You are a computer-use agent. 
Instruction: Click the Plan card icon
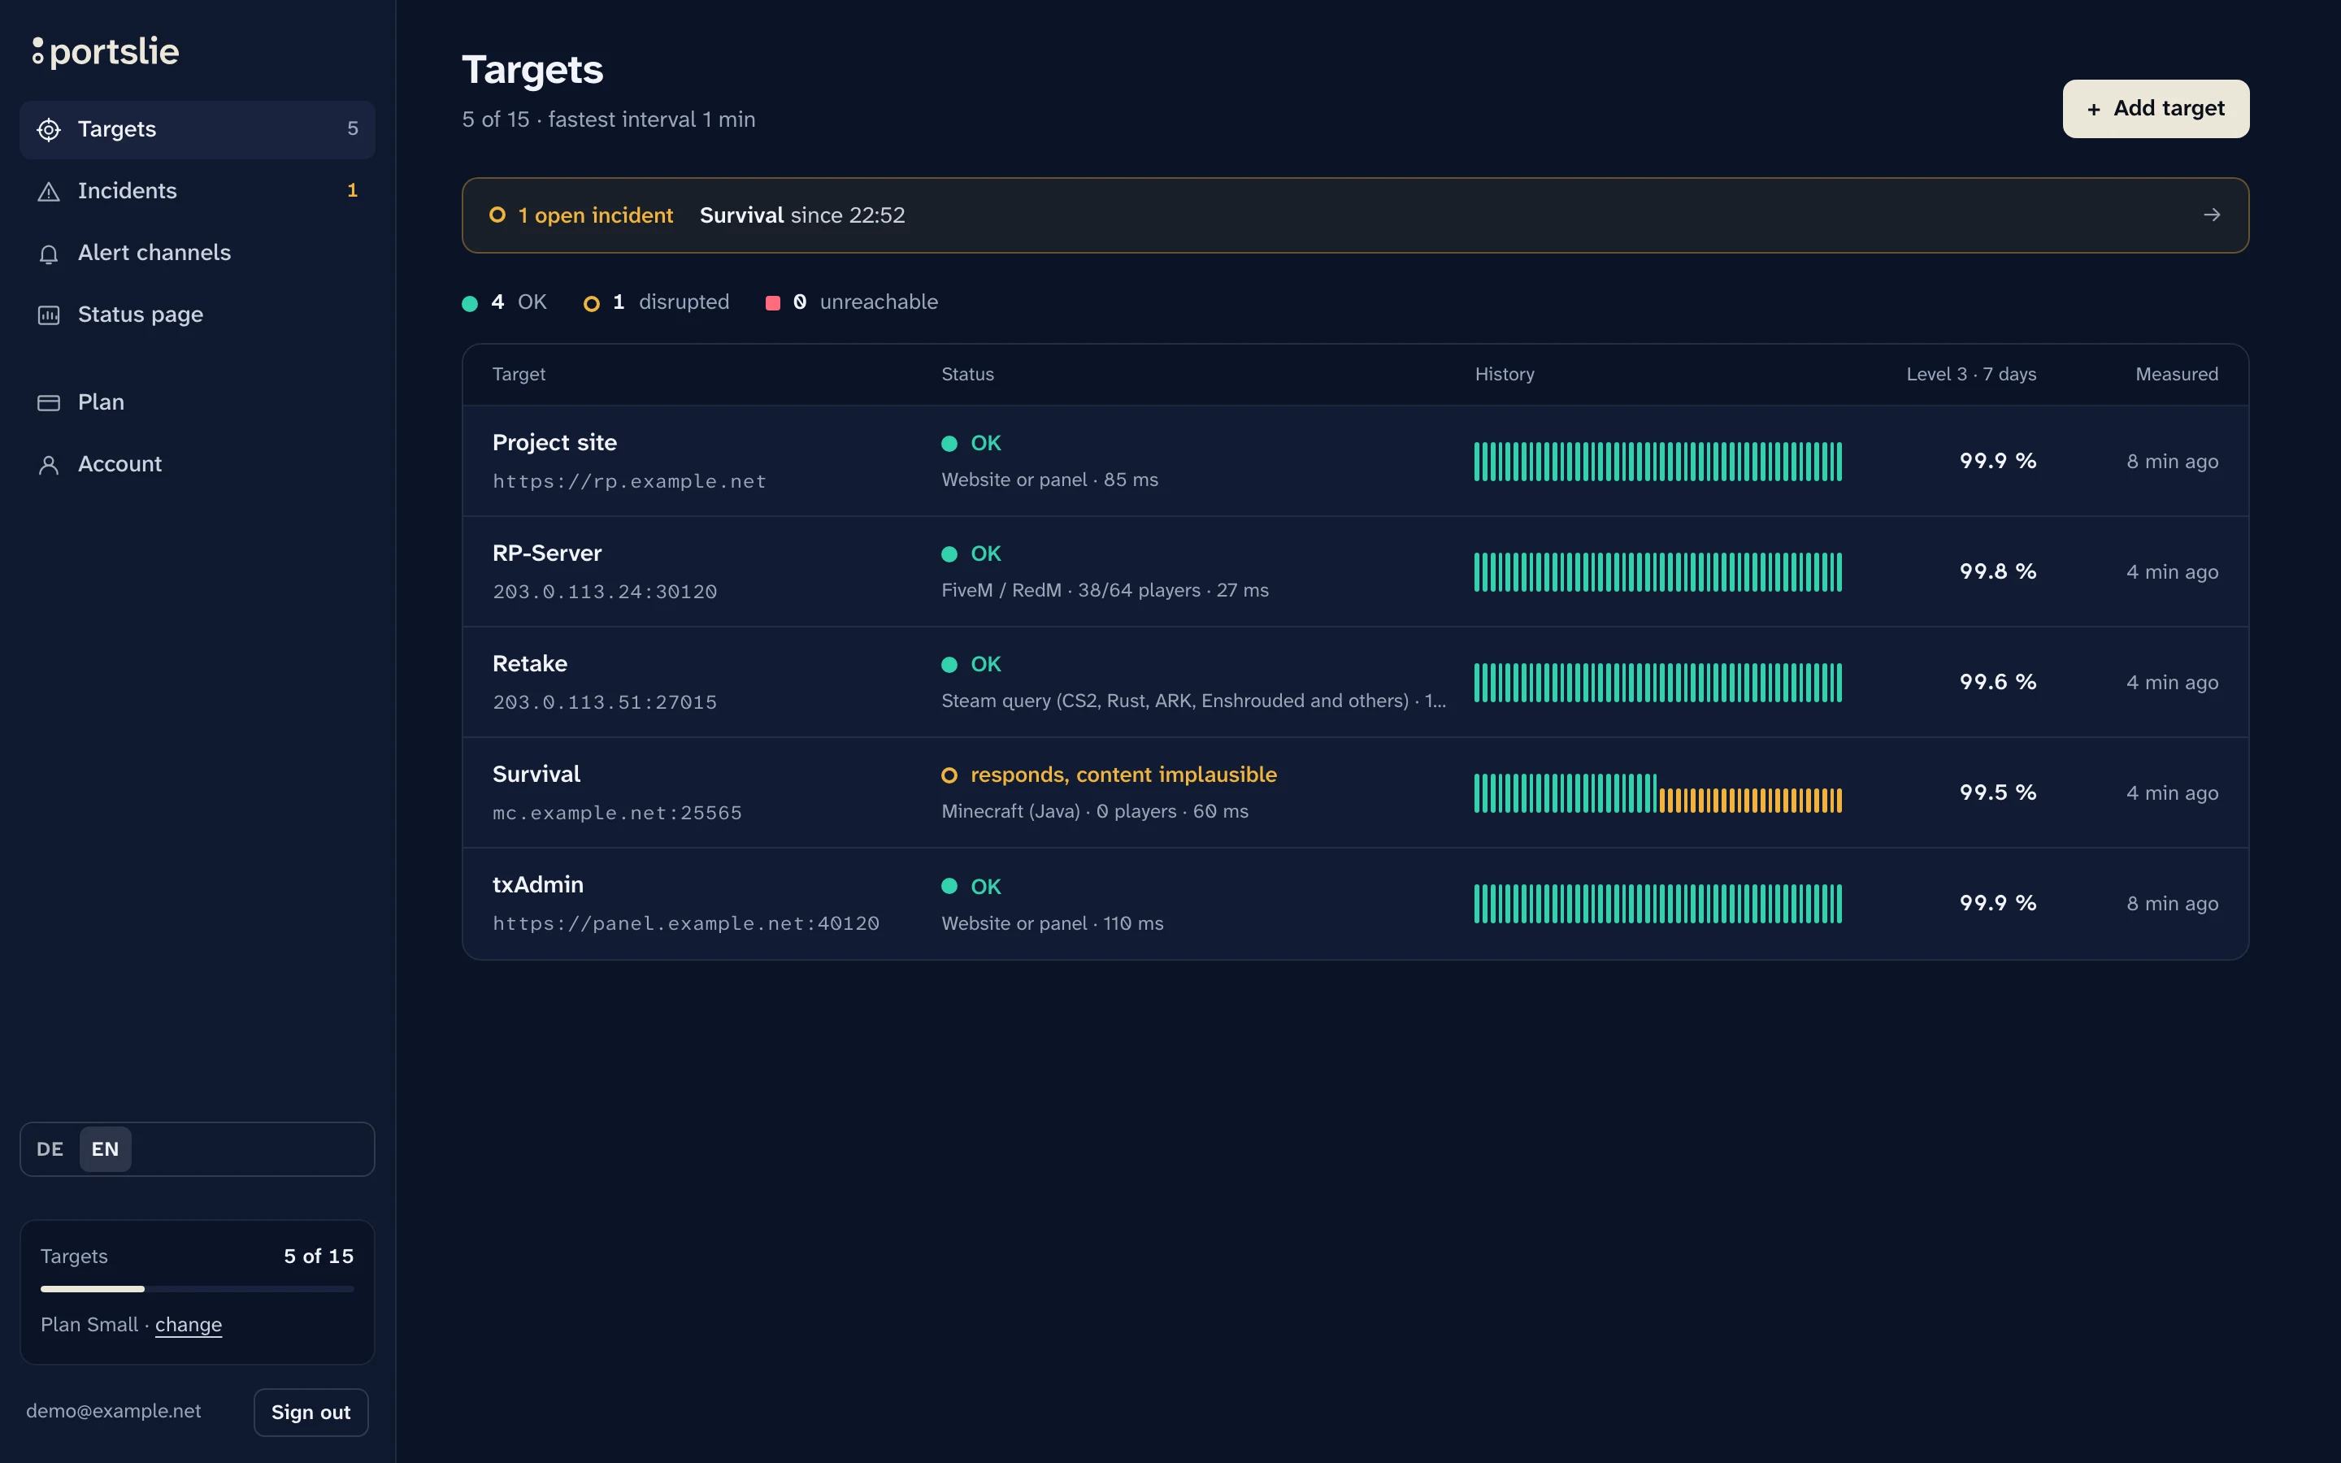pyautogui.click(x=49, y=402)
